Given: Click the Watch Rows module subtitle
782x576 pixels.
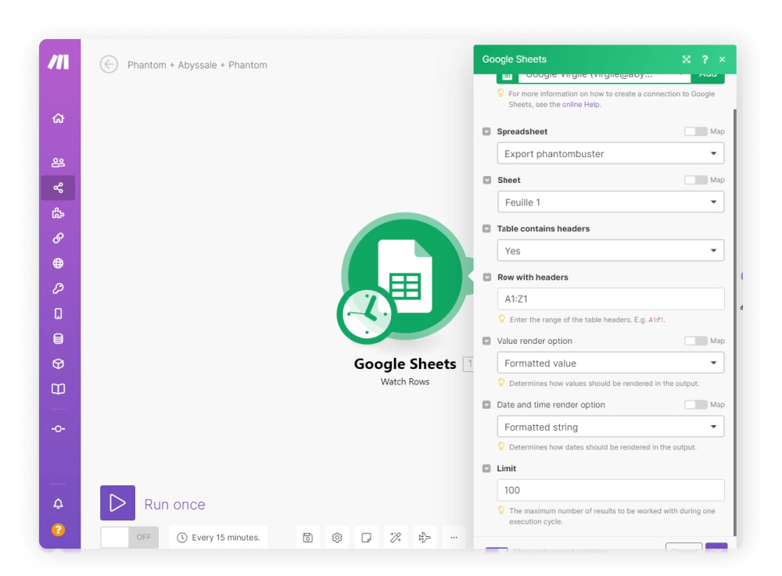Looking at the screenshot, I should [x=405, y=381].
